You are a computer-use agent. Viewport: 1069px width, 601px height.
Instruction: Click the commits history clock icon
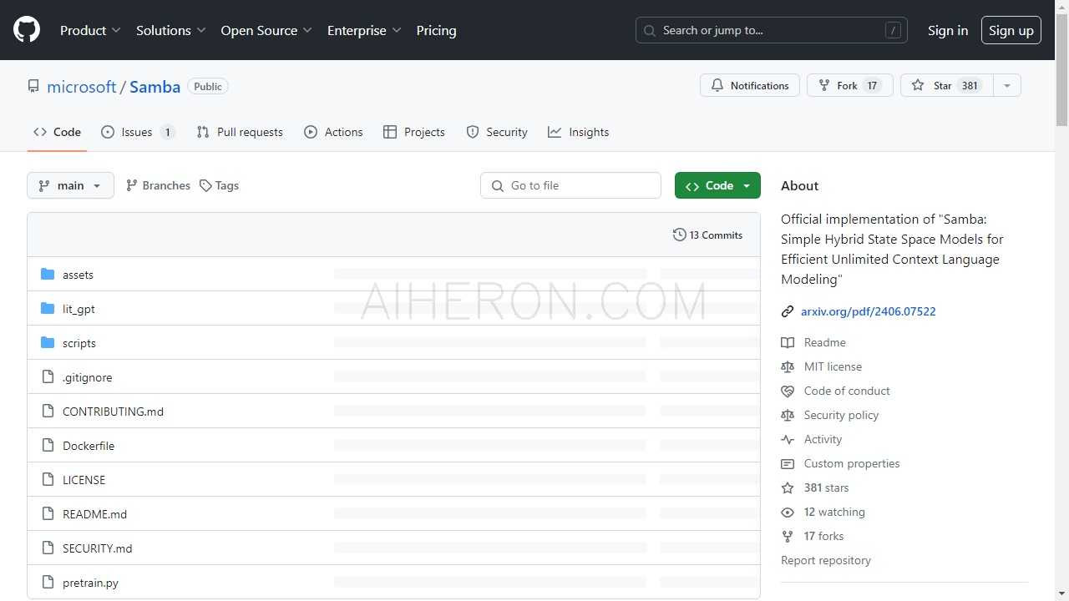(680, 235)
